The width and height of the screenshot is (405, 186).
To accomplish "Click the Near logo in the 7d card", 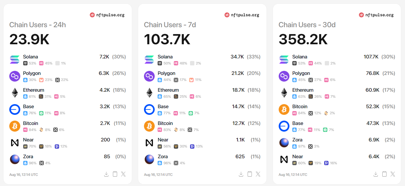I will (x=149, y=142).
